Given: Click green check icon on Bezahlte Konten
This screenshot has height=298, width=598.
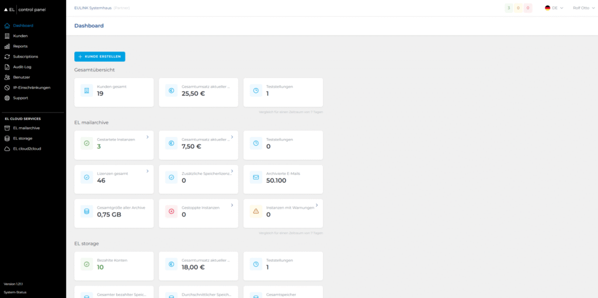Looking at the screenshot, I should click(86, 264).
